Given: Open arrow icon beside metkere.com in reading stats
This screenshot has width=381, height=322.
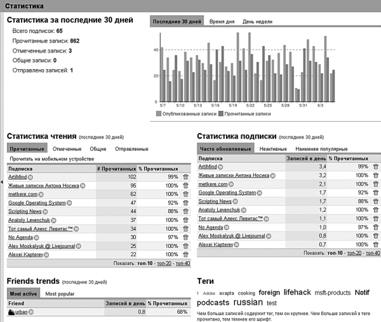Looking at the screenshot, I should tap(41, 195).
